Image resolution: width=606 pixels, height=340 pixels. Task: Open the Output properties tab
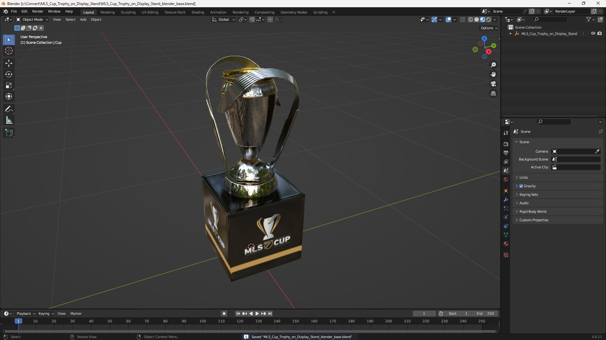506,153
